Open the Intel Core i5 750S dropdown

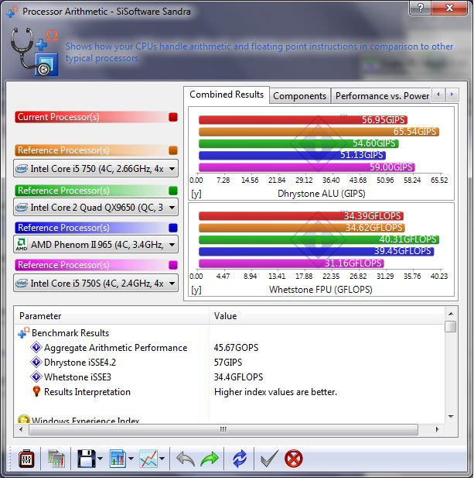pos(96,284)
